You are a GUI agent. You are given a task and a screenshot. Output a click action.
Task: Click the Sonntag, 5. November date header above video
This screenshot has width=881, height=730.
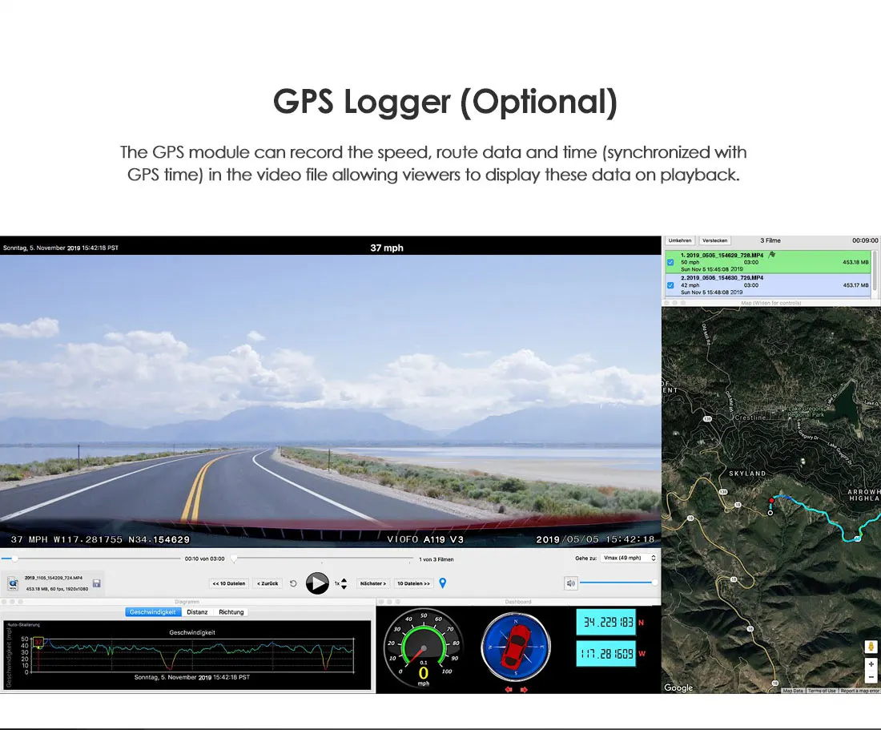61,248
